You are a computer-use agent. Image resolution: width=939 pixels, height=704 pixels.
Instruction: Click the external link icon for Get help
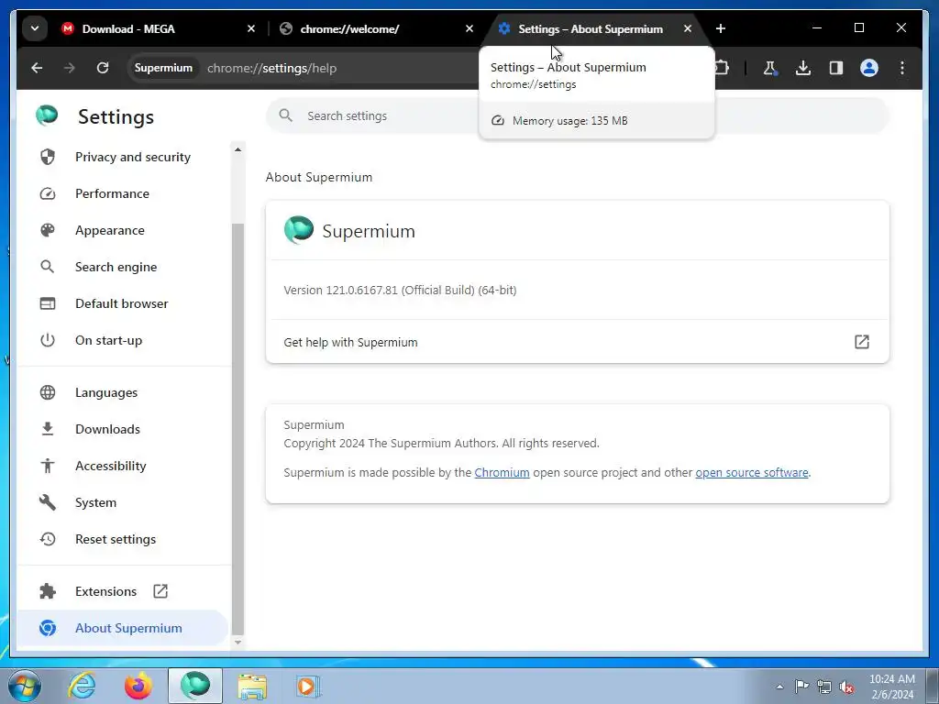(862, 342)
